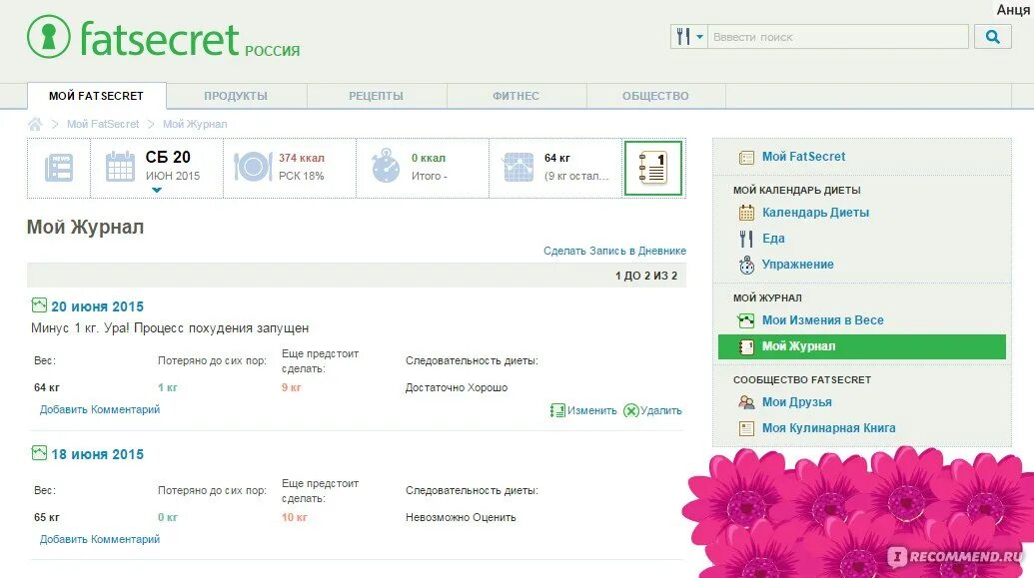Click the Невозможно Оценить rating text
The image size is (1034, 578).
click(x=461, y=517)
